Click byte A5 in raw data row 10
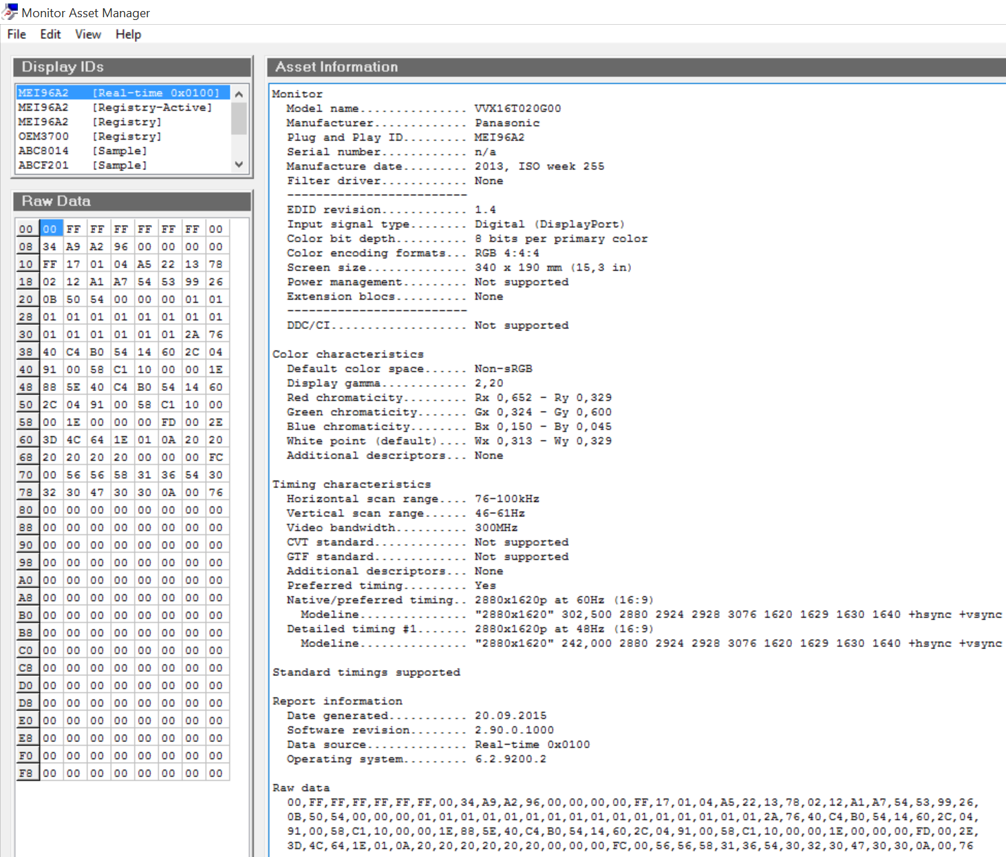The width and height of the screenshot is (1006, 857). pos(145,264)
